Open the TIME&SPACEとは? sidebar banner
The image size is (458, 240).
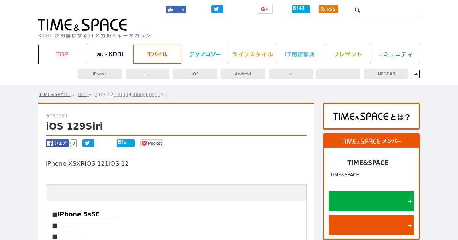pyautogui.click(x=371, y=116)
